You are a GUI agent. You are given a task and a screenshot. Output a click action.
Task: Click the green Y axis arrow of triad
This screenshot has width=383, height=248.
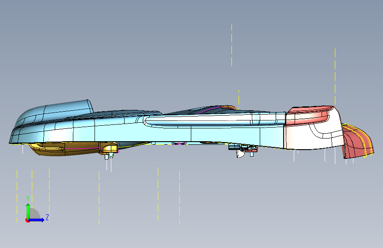click(28, 210)
